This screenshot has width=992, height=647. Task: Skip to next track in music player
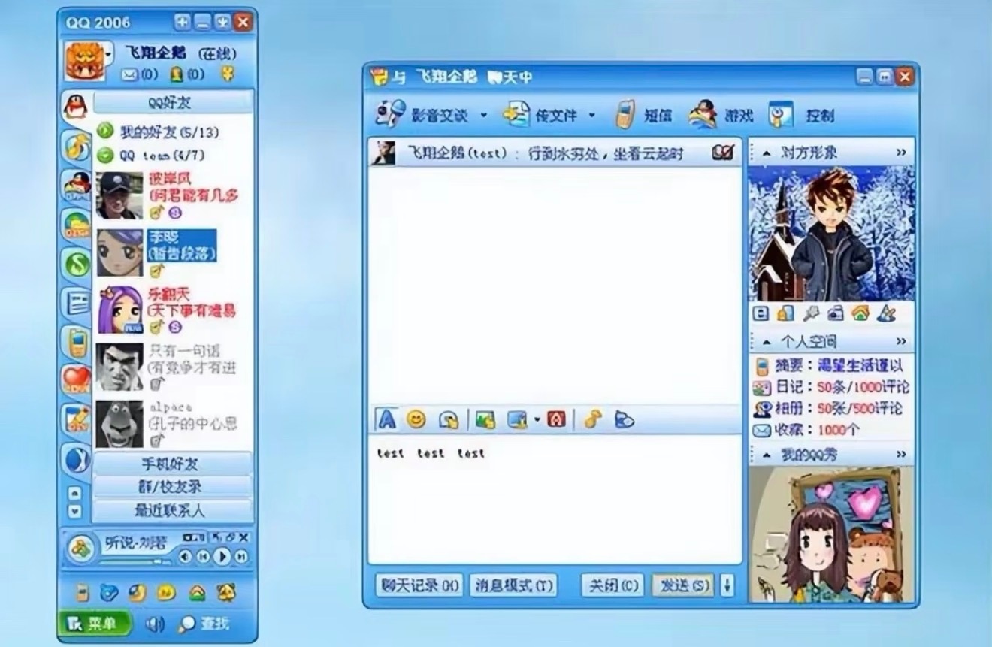241,557
